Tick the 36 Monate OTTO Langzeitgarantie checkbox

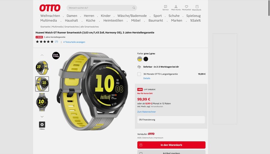(x=139, y=74)
